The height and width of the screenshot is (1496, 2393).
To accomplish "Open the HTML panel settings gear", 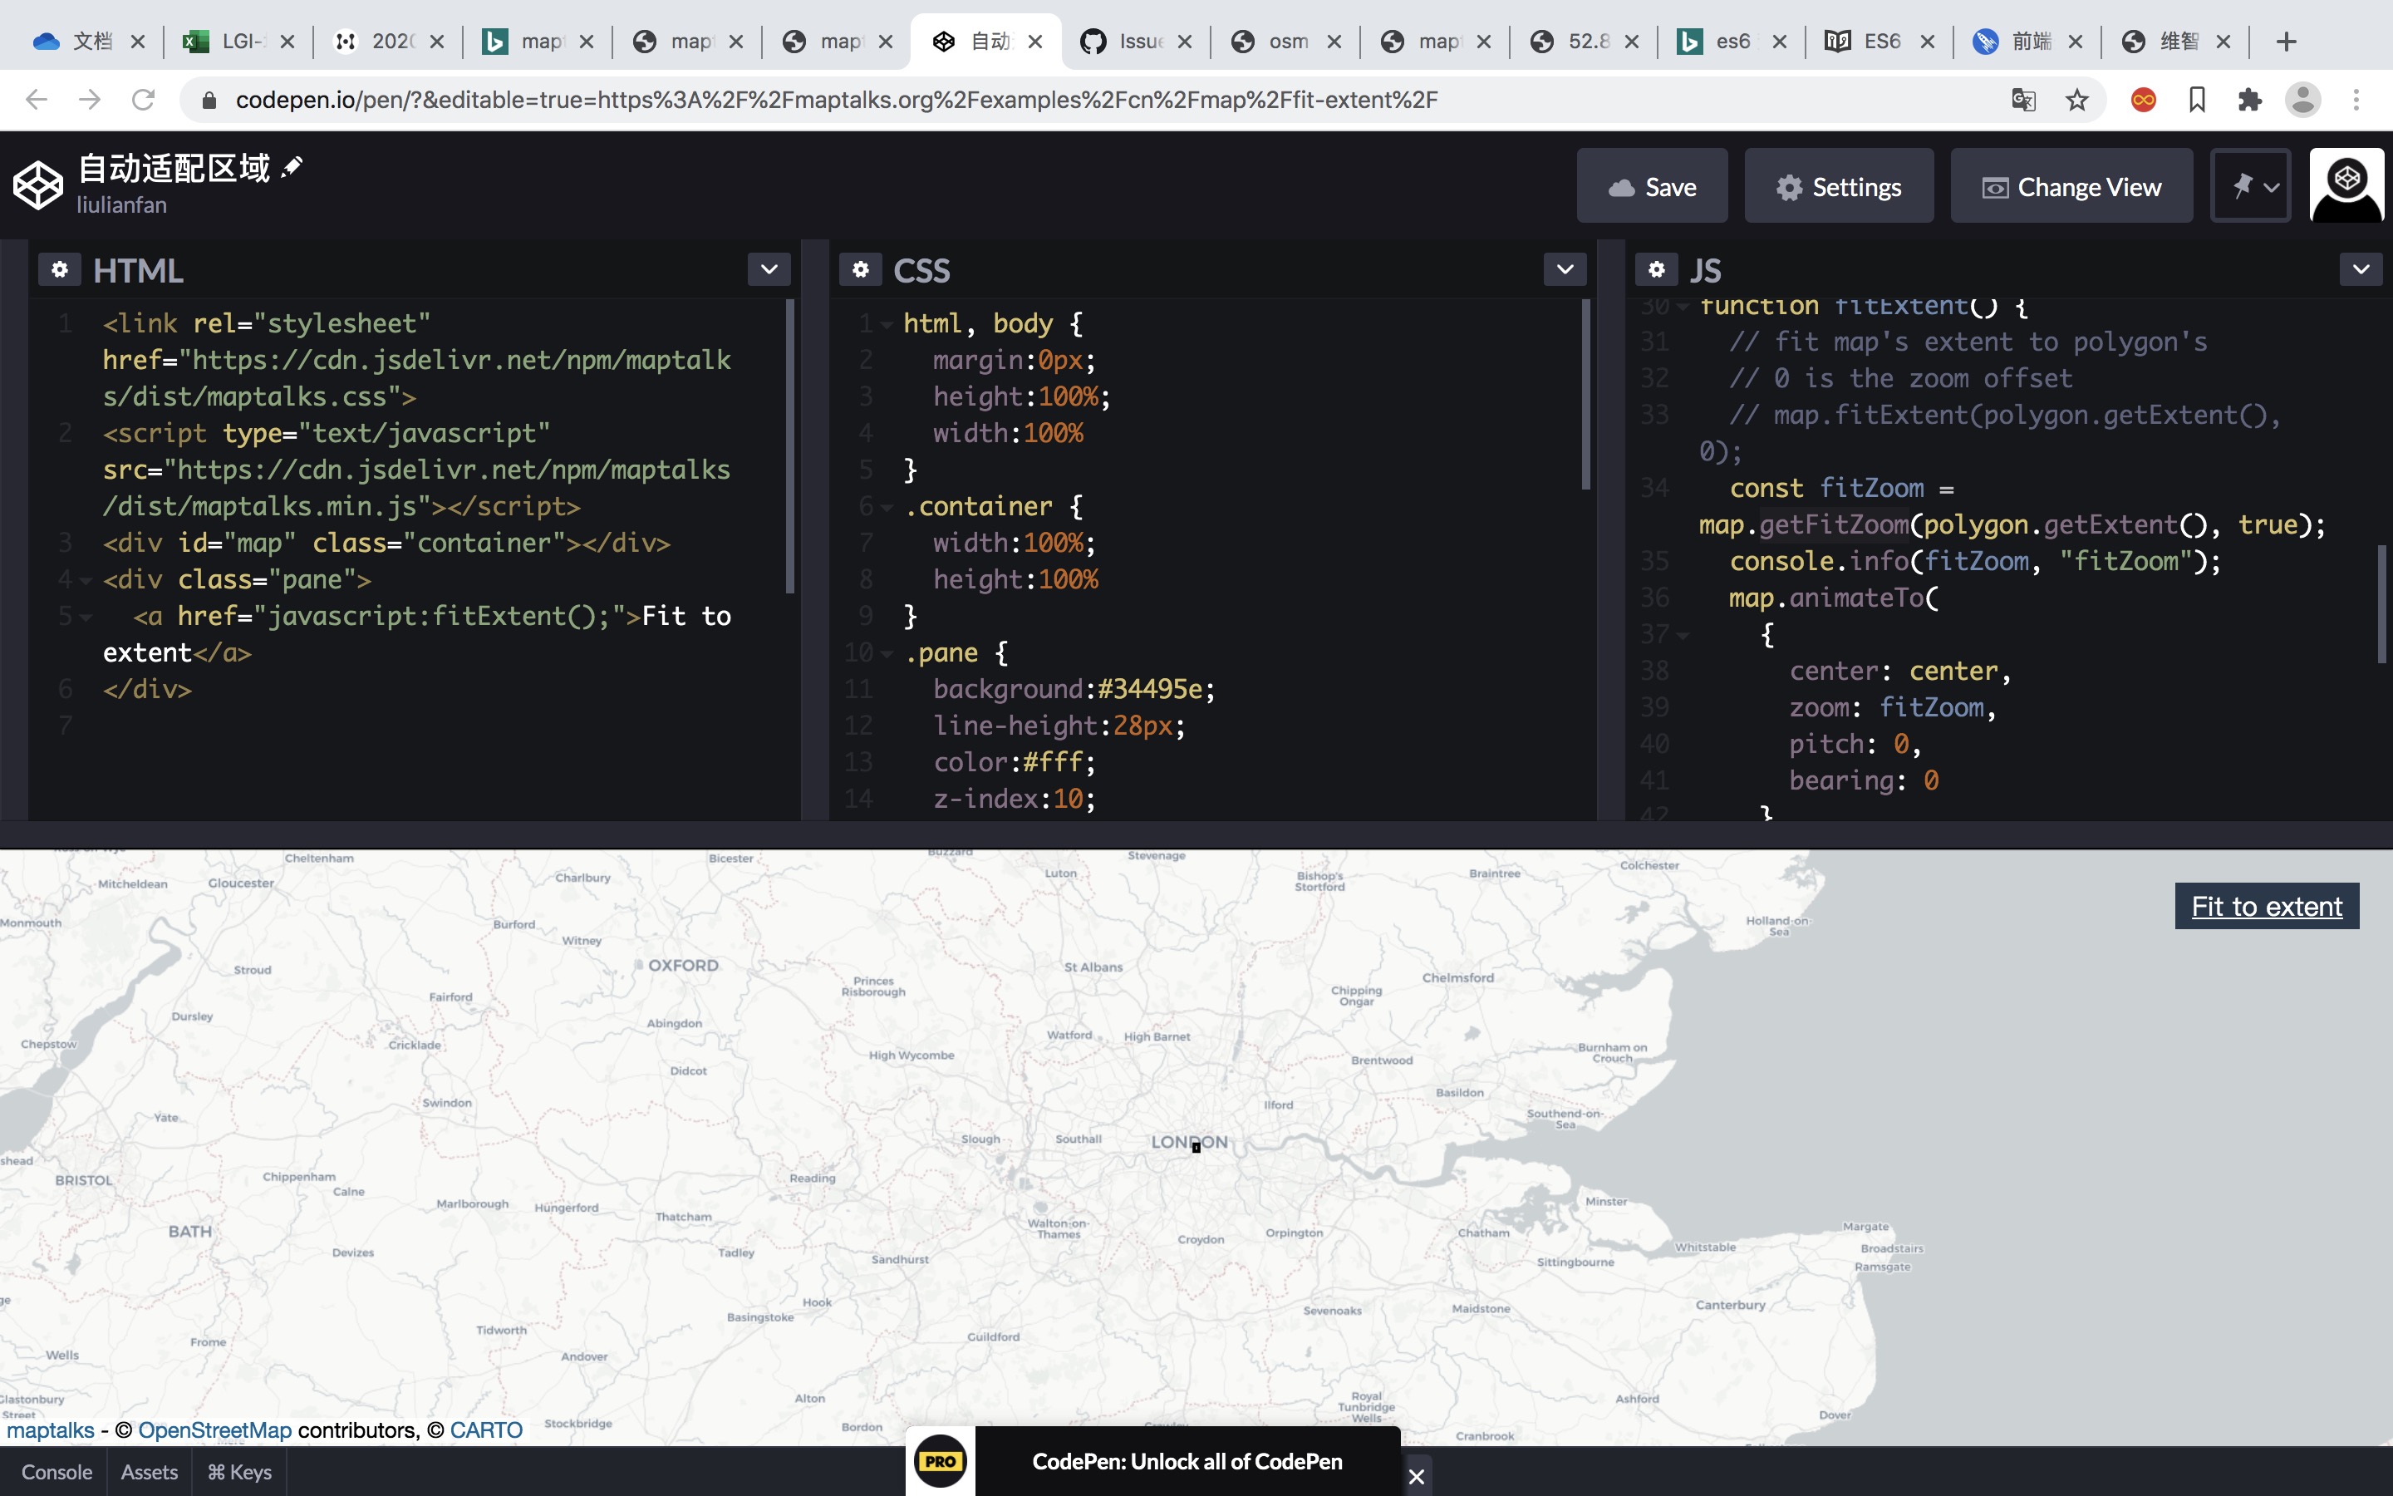I will coord(61,269).
